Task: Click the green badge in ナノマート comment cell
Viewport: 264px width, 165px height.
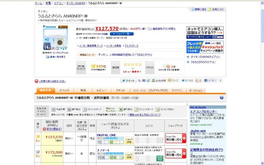Action: (x=160, y=158)
